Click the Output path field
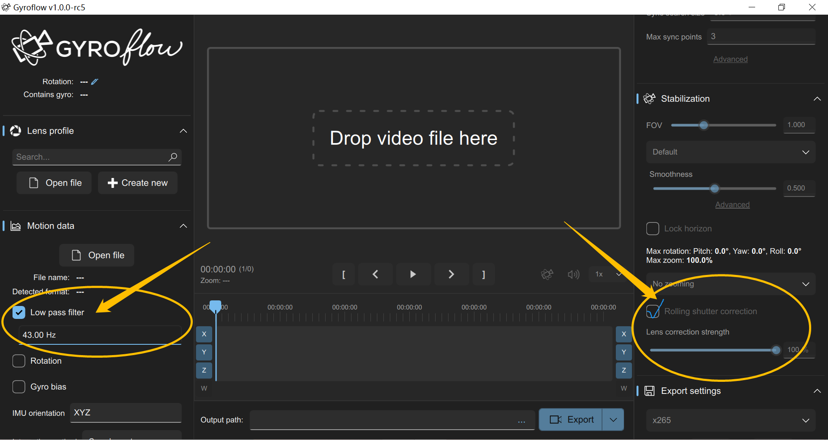Screen dimensions: 828x440 (x=392, y=420)
